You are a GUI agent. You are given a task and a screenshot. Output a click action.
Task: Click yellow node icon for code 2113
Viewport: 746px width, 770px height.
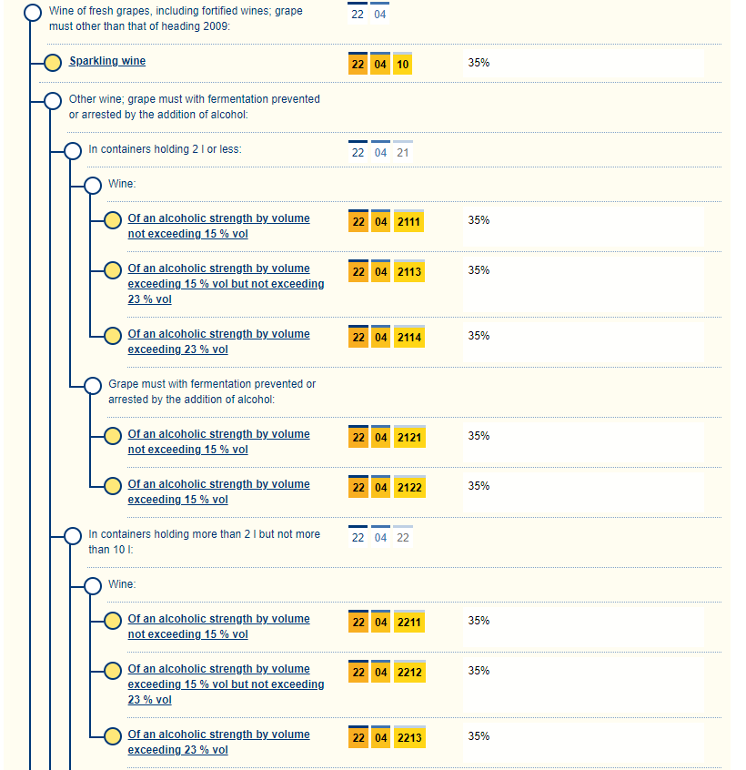click(x=112, y=270)
